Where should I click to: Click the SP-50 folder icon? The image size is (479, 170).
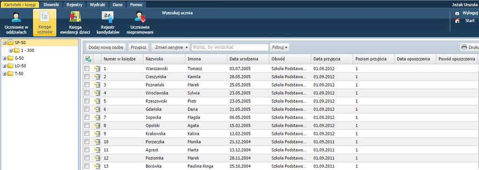tap(10, 42)
